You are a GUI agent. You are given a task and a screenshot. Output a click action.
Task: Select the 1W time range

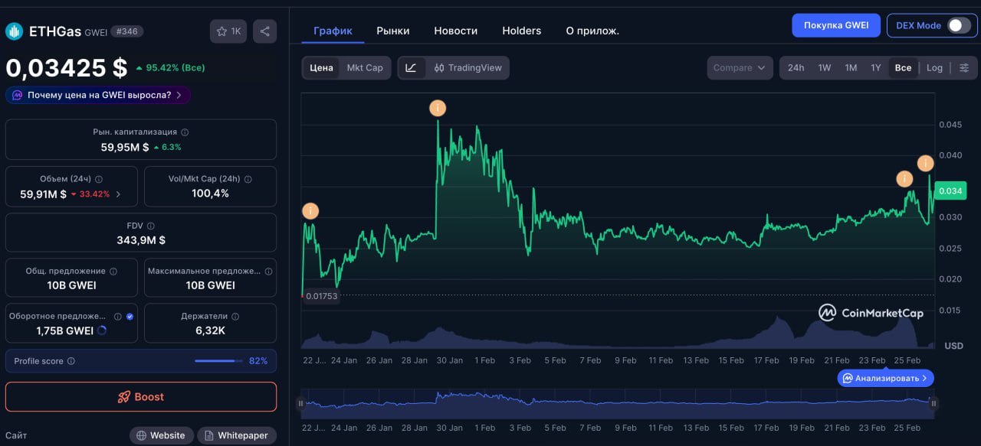pos(825,68)
